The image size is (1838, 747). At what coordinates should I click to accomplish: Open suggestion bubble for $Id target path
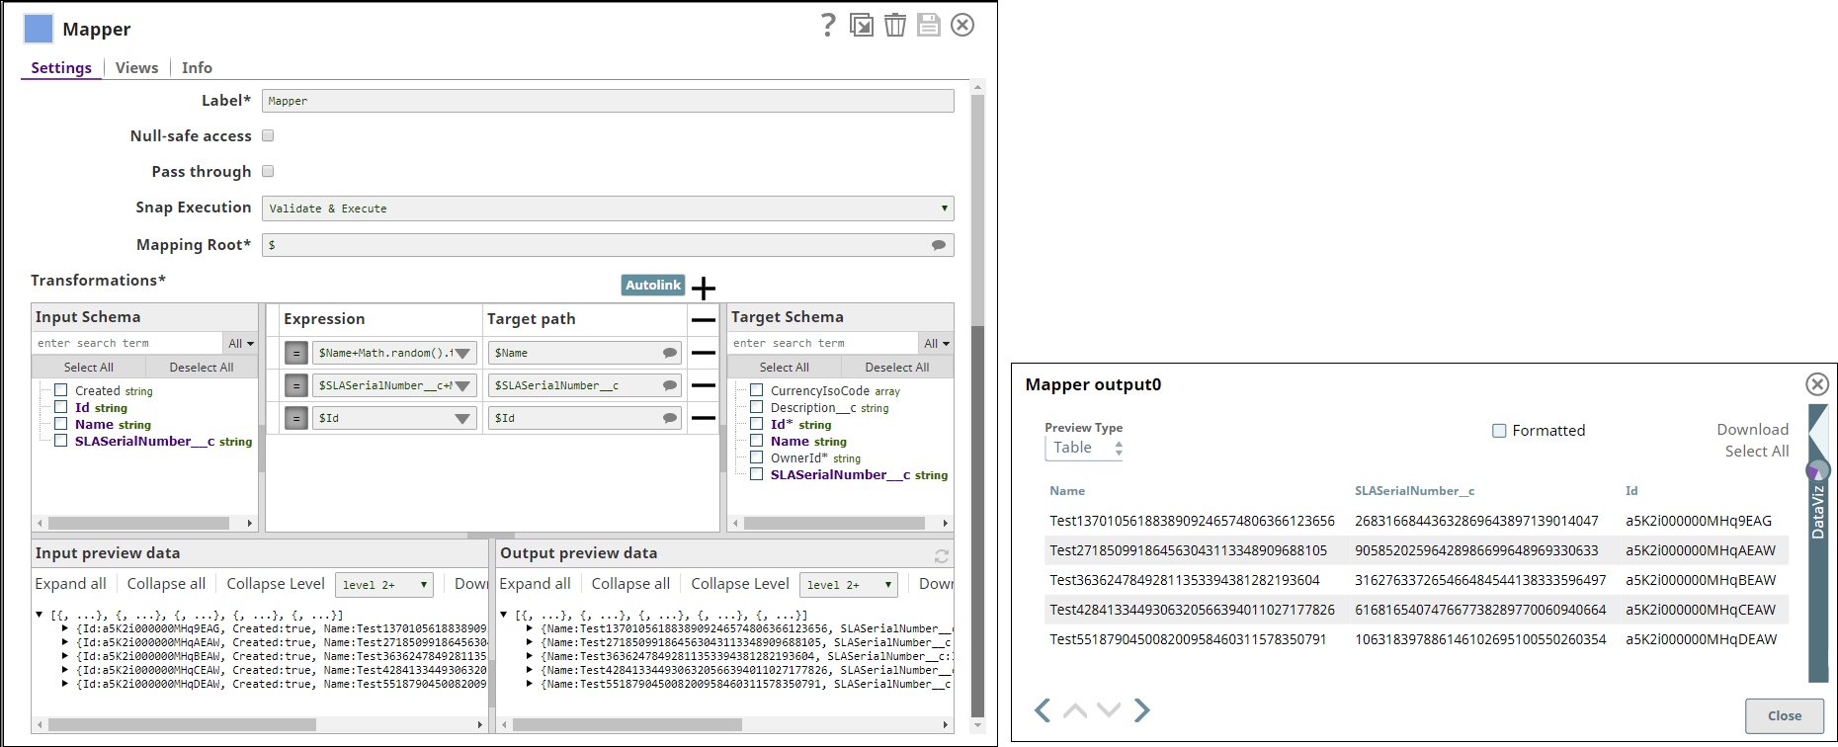670,418
